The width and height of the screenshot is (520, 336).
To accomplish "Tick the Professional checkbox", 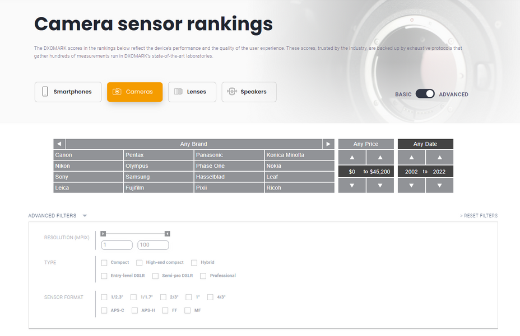I will click(x=203, y=276).
